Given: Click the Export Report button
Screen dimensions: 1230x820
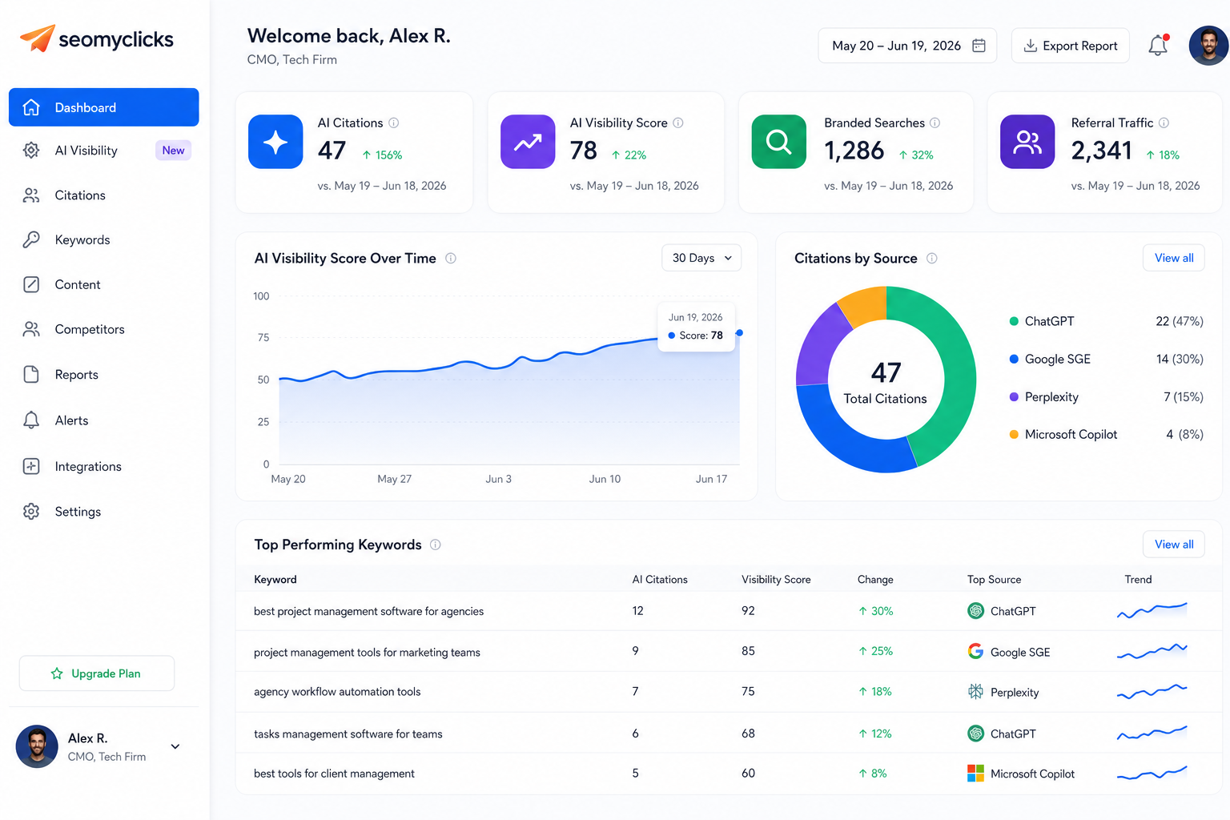Looking at the screenshot, I should 1071,46.
